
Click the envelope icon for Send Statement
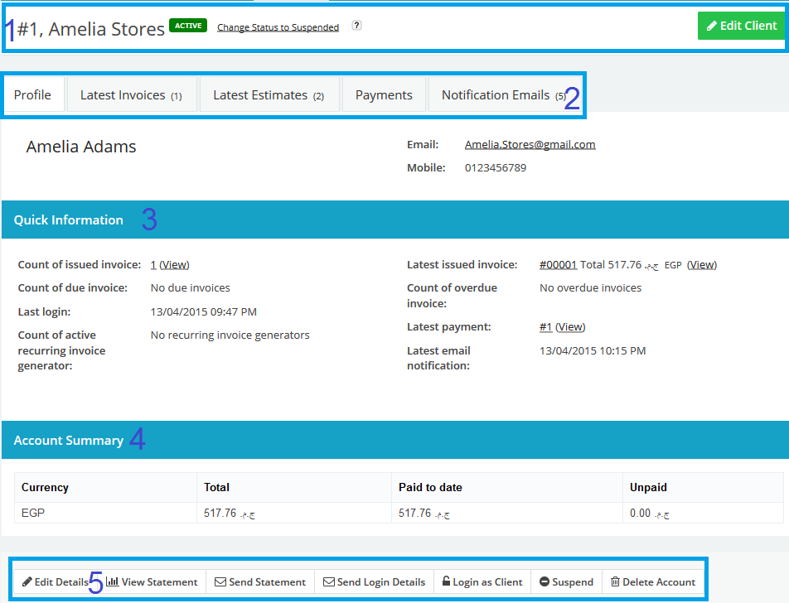tap(220, 582)
